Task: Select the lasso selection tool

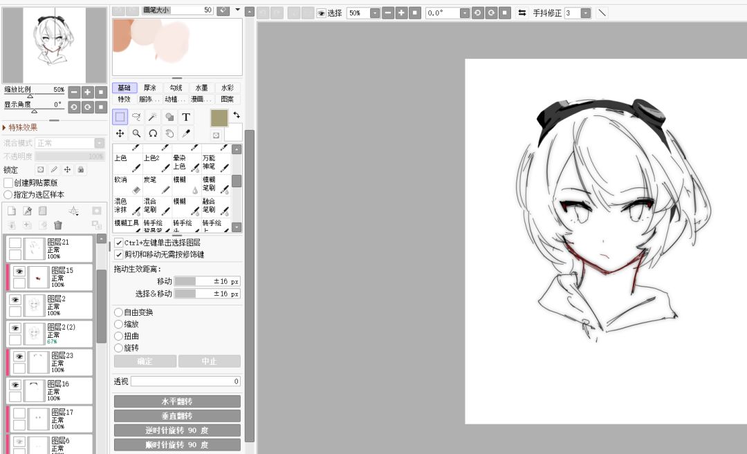Action: [x=136, y=117]
